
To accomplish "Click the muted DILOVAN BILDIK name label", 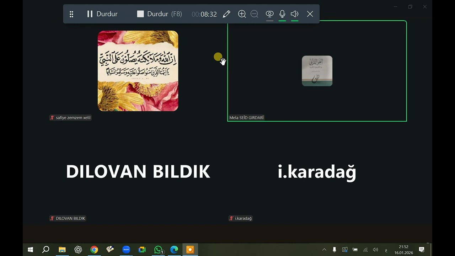I will click(68, 218).
